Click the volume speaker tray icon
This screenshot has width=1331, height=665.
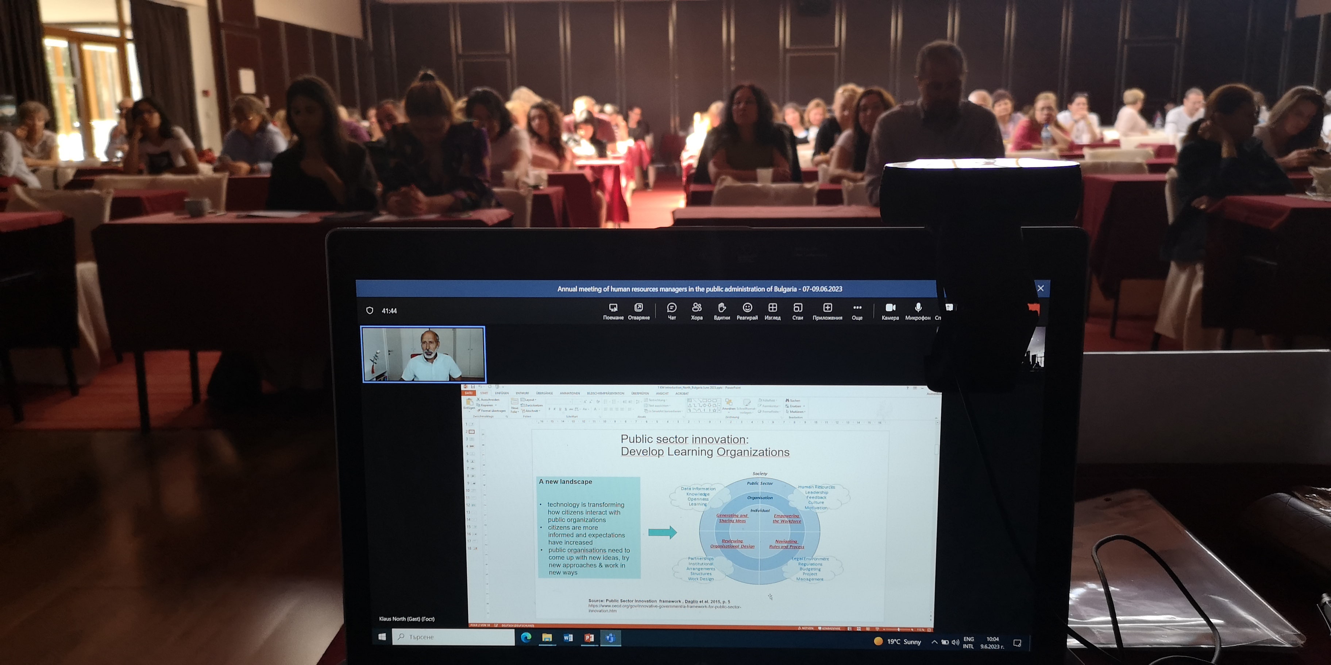(955, 642)
